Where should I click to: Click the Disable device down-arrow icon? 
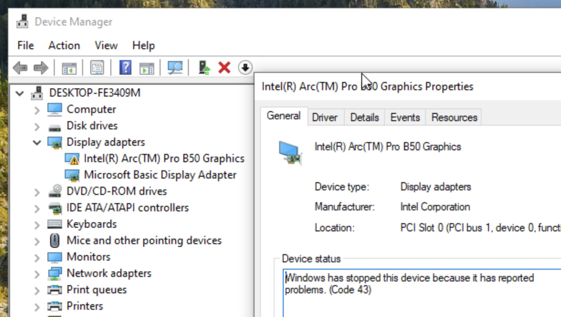pos(245,68)
